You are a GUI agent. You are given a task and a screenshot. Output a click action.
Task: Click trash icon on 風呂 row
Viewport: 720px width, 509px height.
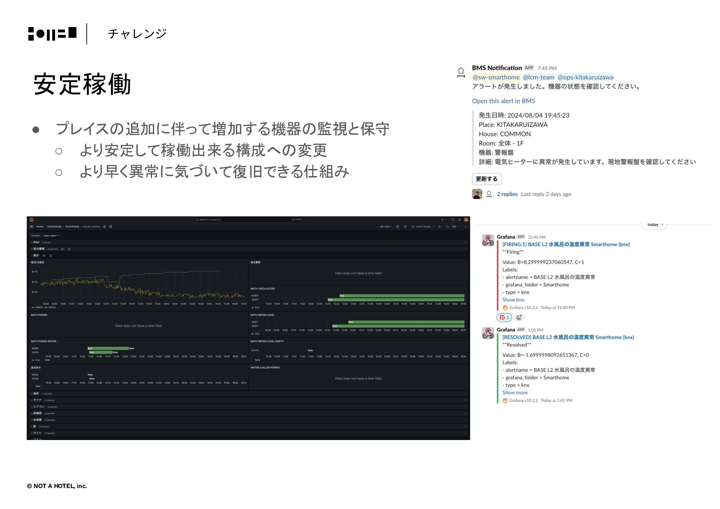coord(51,255)
